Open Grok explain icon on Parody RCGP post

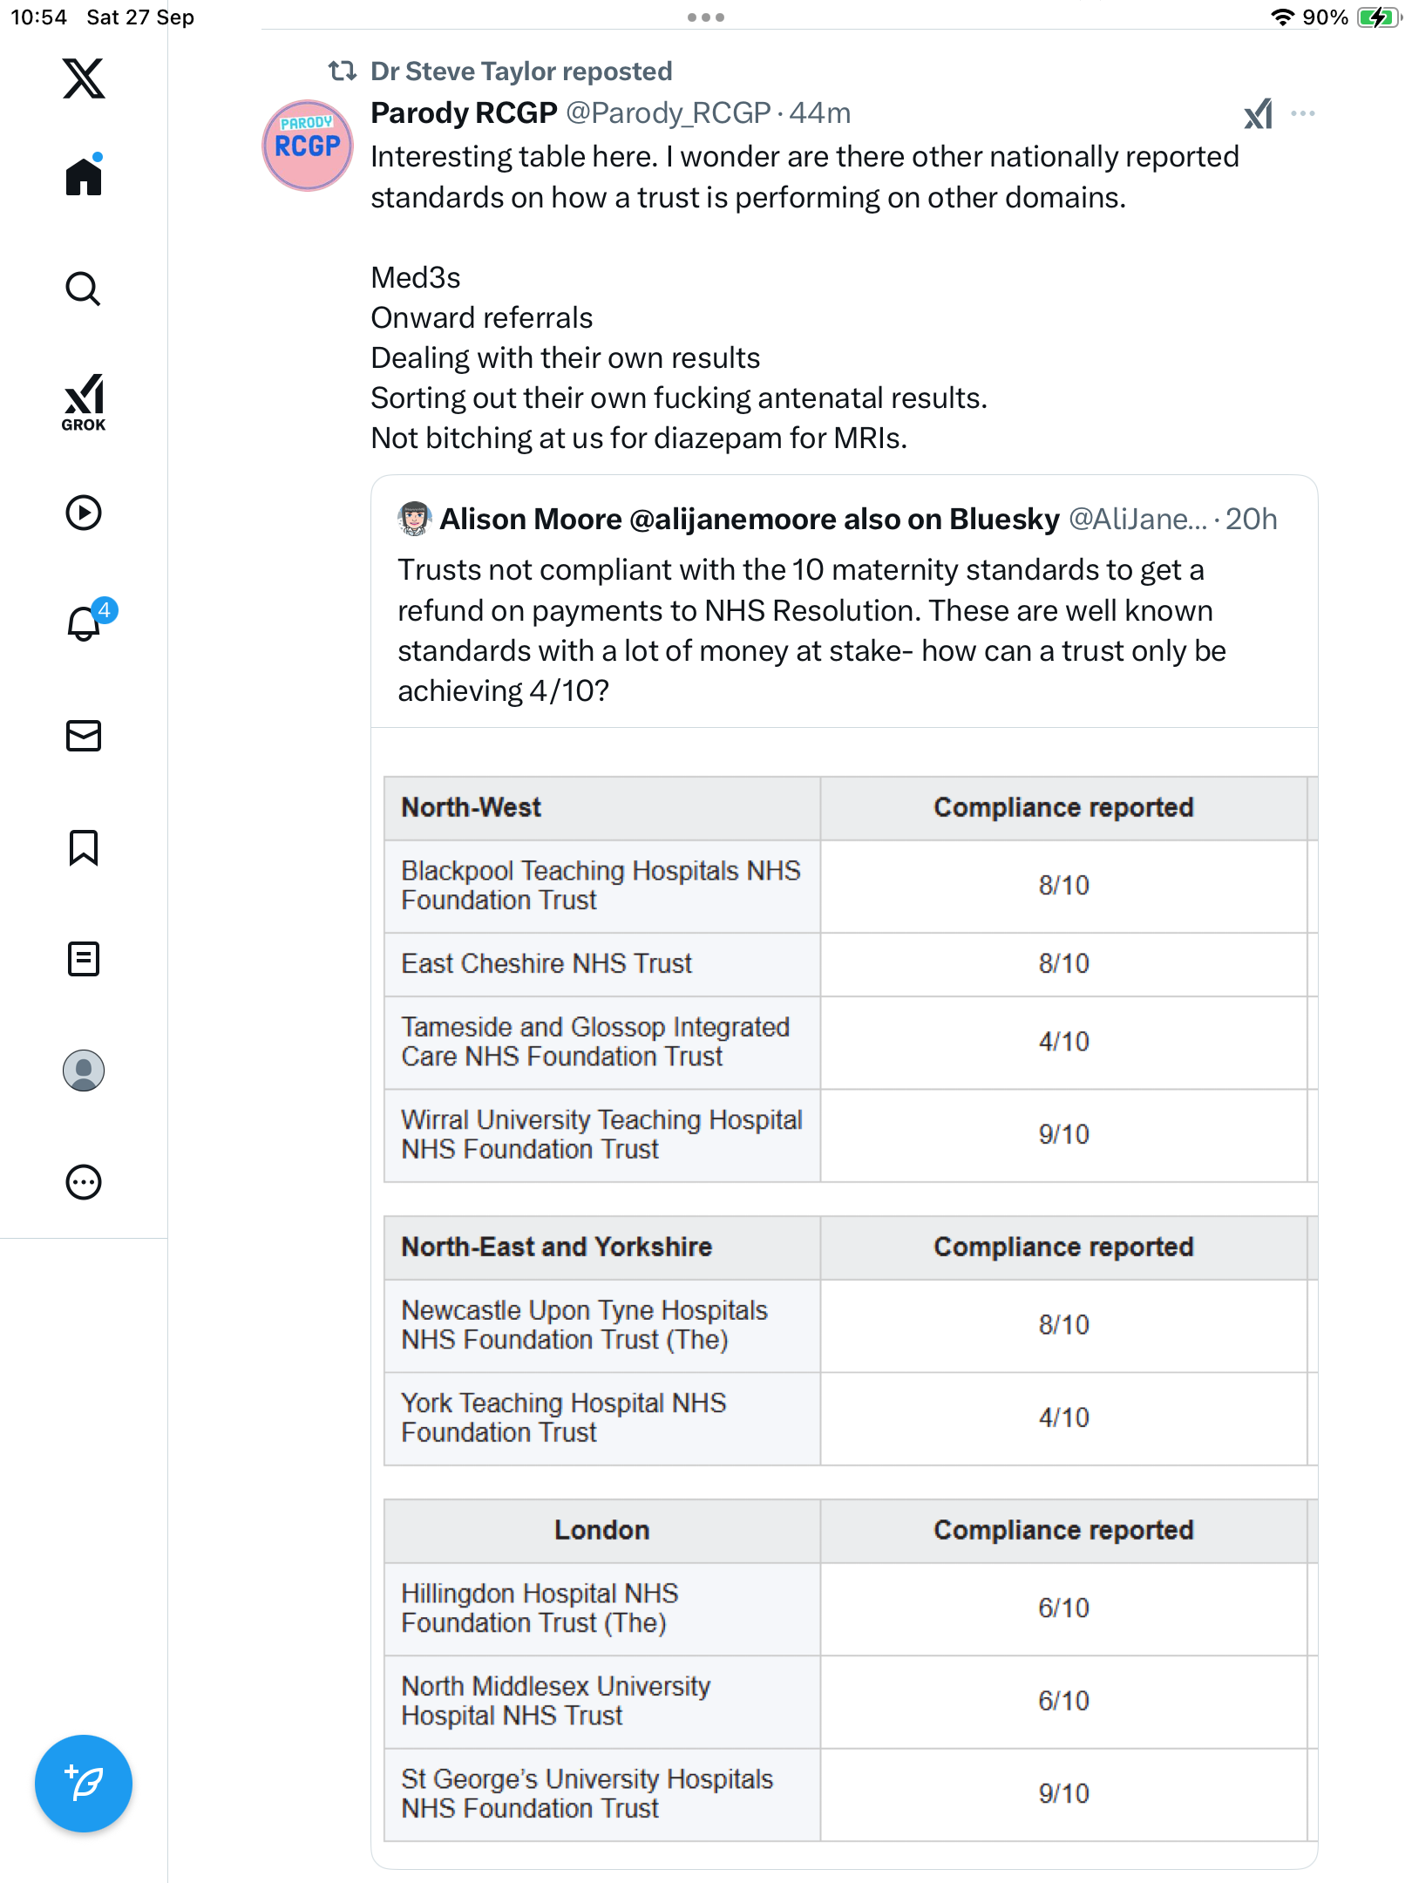pyautogui.click(x=1258, y=114)
